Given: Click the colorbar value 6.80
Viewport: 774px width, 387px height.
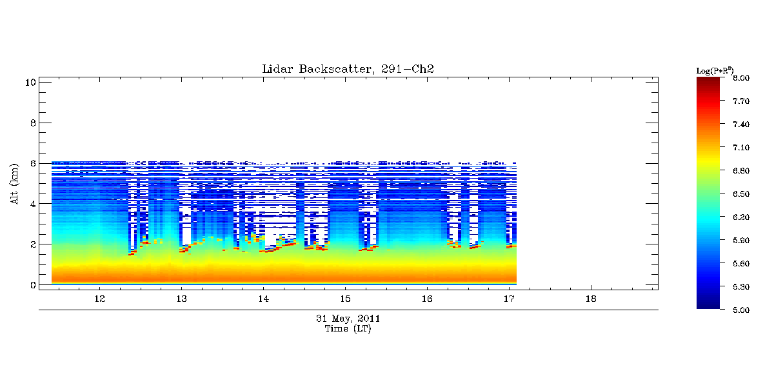Looking at the screenshot, I should pyautogui.click(x=740, y=170).
